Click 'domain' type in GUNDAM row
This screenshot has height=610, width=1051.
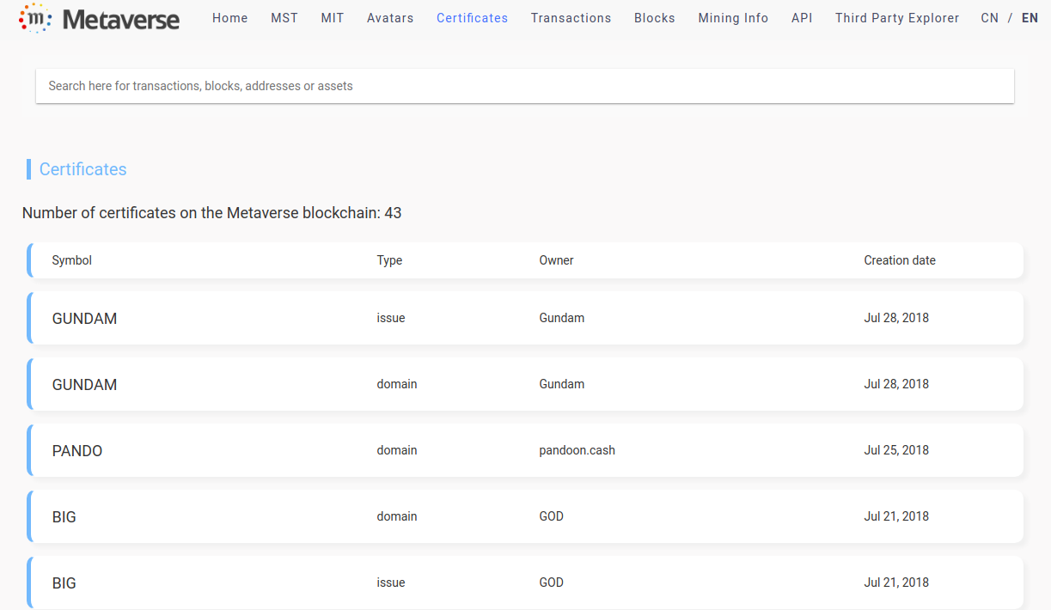[397, 384]
